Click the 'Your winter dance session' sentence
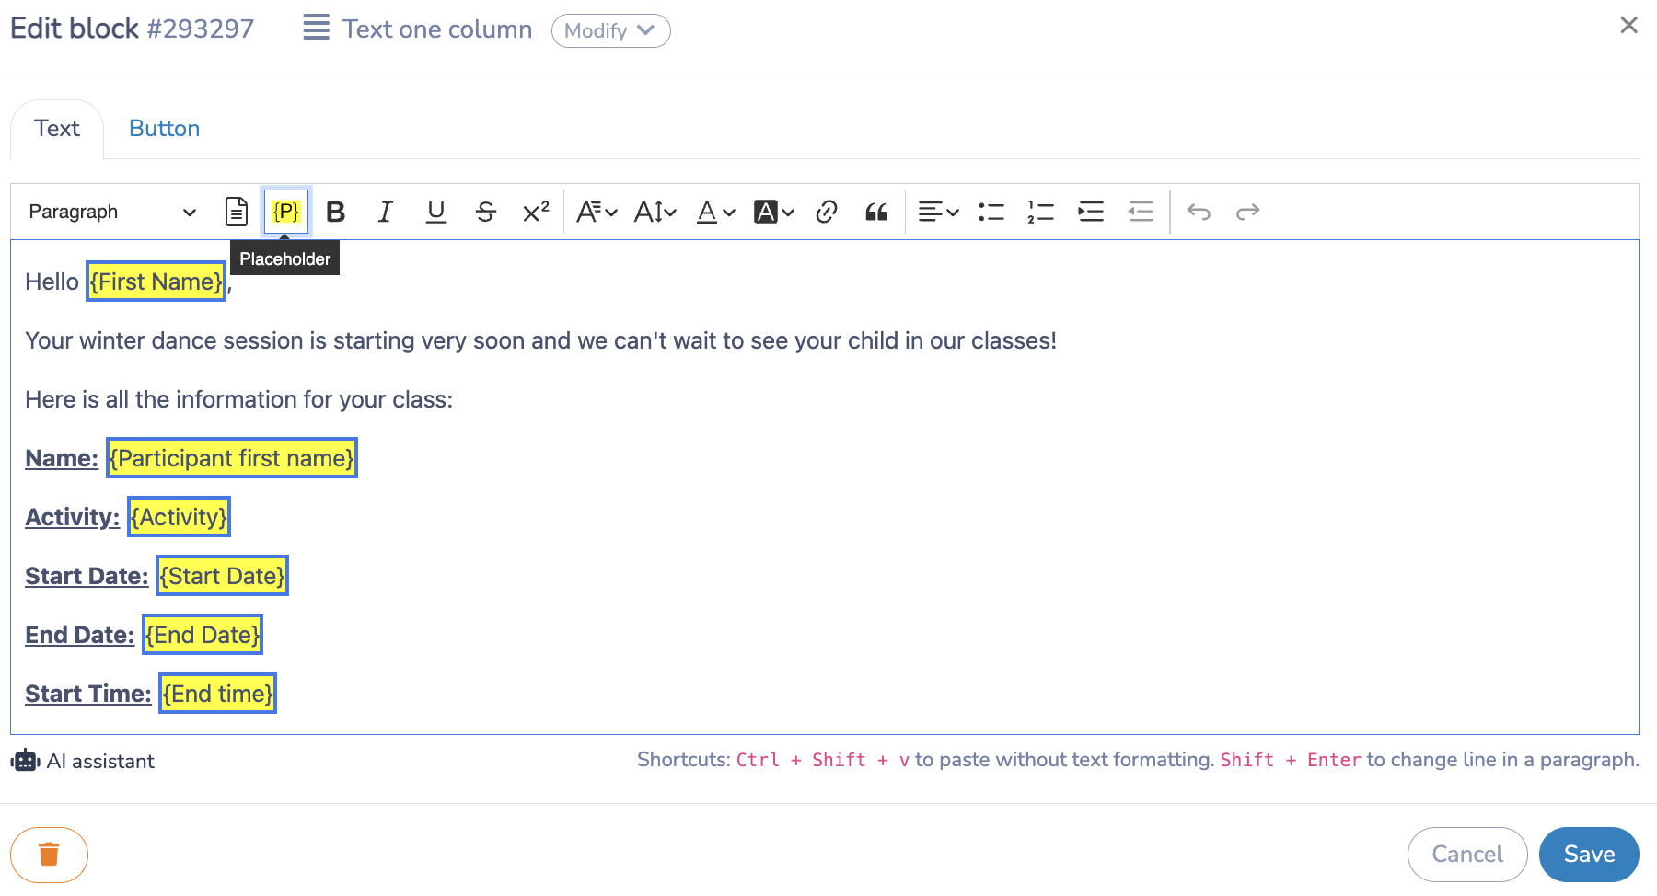 [540, 341]
